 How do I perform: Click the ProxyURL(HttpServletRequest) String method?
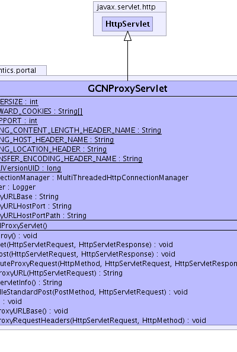pyautogui.click(x=61, y=273)
